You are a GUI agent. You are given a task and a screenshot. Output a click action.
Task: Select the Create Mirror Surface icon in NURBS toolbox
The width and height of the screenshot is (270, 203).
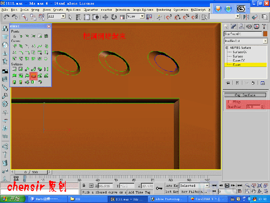pos(46,69)
